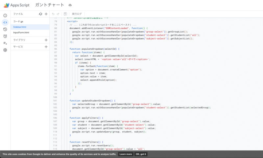Click line number 86 in gutter
Screen dimensions: 263x158
(56, 49)
